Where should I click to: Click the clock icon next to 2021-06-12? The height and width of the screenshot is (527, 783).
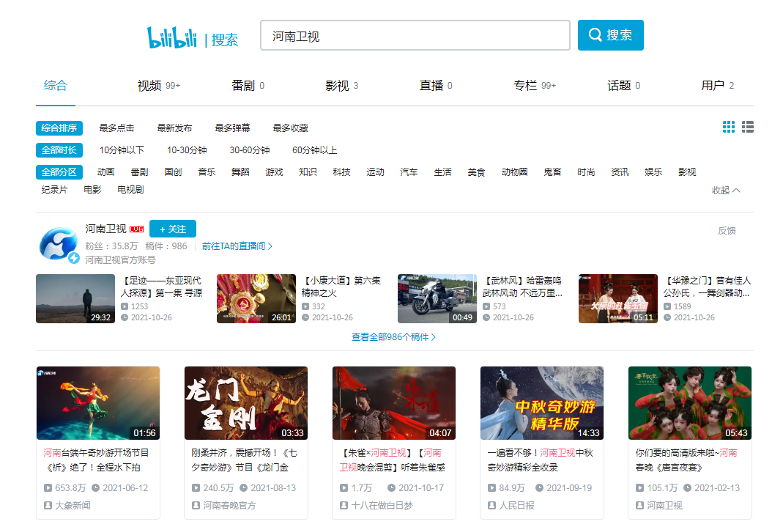coord(96,488)
